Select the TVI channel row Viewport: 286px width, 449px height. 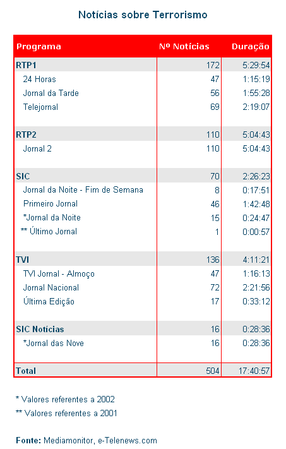click(143, 260)
